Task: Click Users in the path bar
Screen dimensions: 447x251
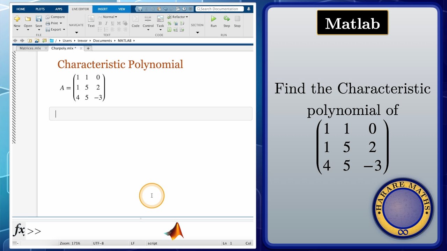Action: pyautogui.click(x=67, y=40)
